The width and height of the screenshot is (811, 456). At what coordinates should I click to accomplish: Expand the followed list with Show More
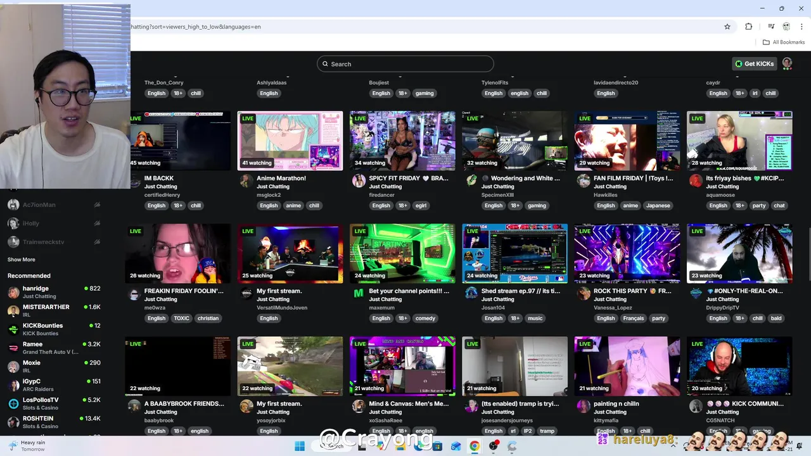pos(22,260)
